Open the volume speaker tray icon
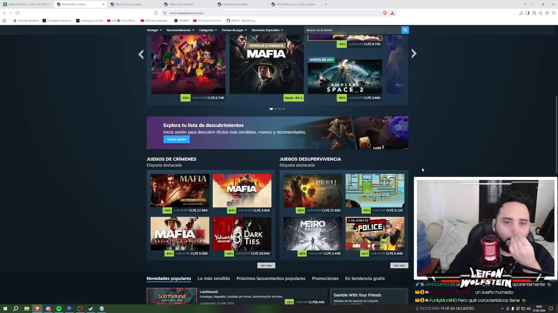This screenshot has height=313, width=558. pos(528,309)
